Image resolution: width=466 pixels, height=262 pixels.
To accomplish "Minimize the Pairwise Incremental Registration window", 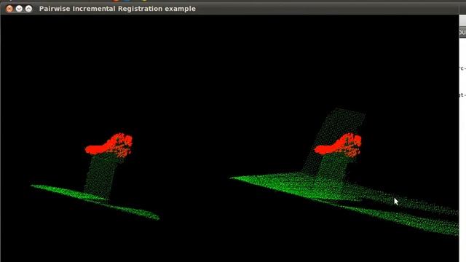I will 19,9.
